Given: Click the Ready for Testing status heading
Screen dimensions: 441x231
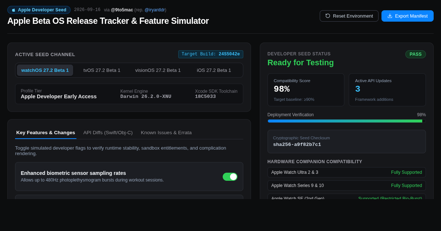Looking at the screenshot, I should pyautogui.click(x=301, y=63).
